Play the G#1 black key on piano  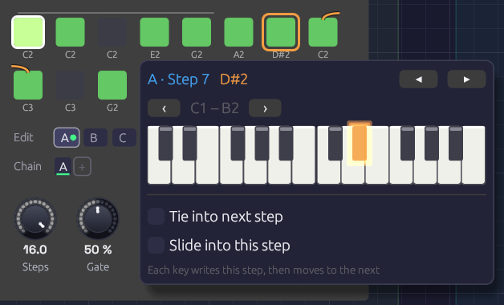point(262,144)
